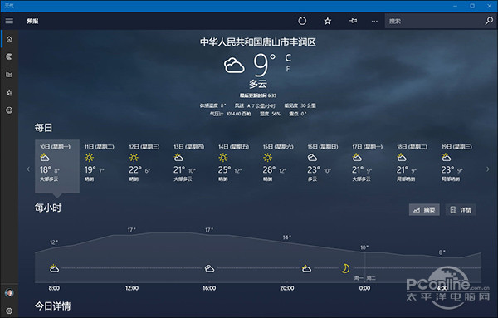Pin the forecast to Start
498x318 pixels.
pos(353,21)
